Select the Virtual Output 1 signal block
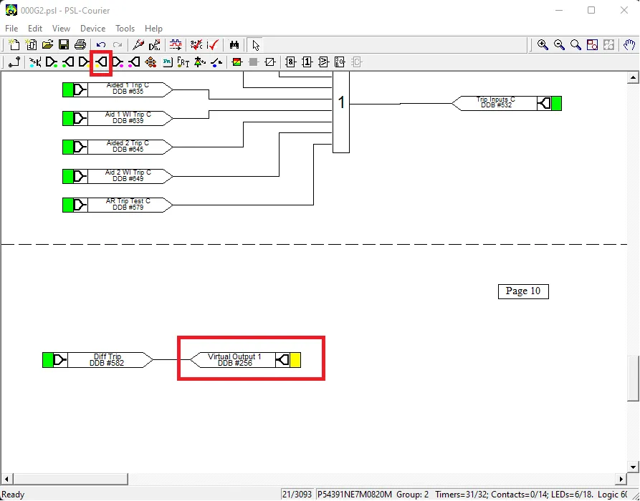 [x=245, y=360]
